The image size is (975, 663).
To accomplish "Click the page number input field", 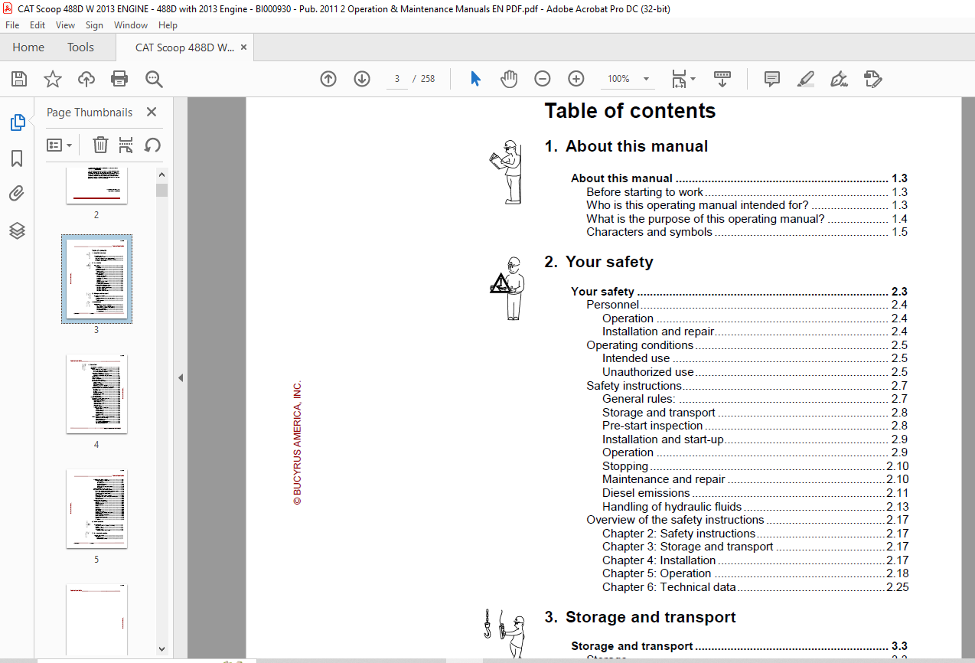I will click(x=397, y=78).
